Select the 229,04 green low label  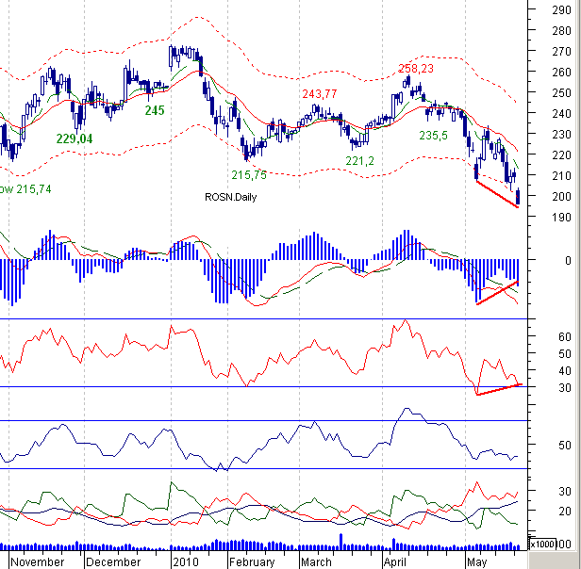pyautogui.click(x=75, y=138)
